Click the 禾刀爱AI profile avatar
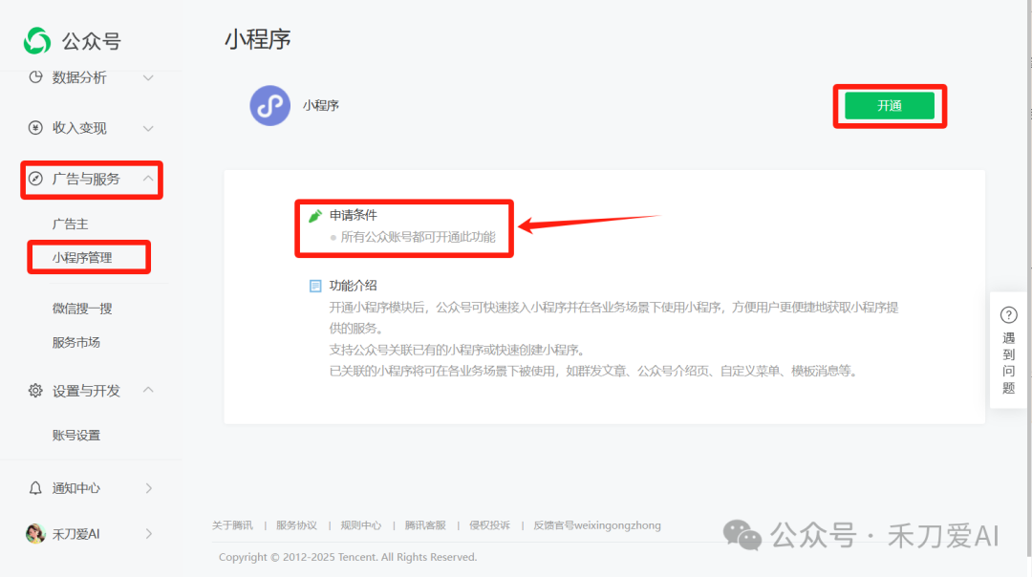This screenshot has width=1032, height=577. click(x=35, y=534)
